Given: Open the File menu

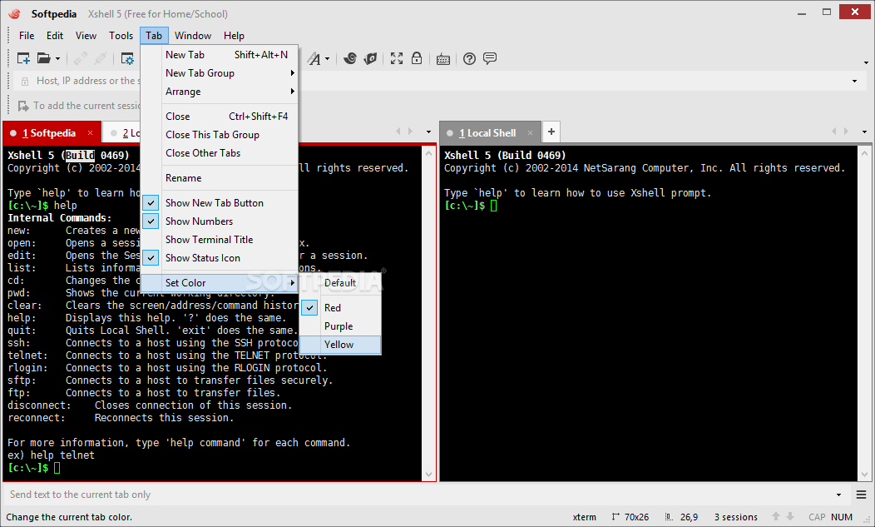Looking at the screenshot, I should 27,36.
